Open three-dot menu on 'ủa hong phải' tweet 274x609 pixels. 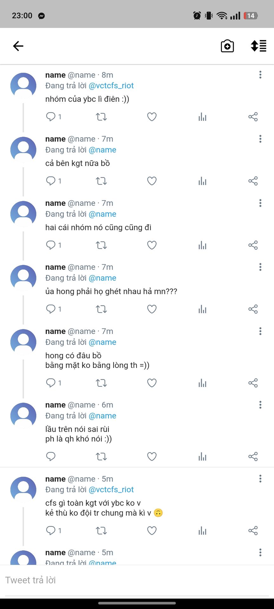point(260,267)
